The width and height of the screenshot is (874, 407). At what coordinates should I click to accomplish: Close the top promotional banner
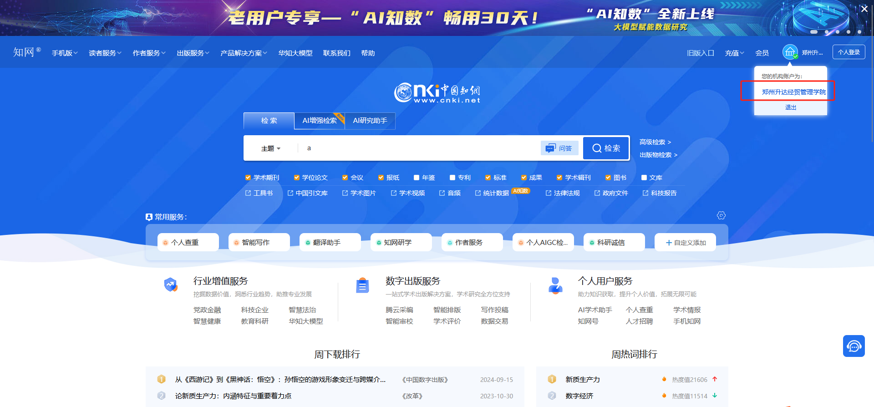point(864,9)
